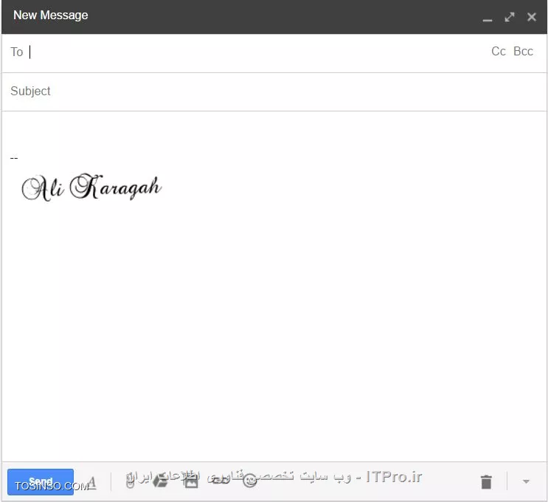Image resolution: width=548 pixels, height=502 pixels.
Task: Insert a photo with the image icon
Action: (x=191, y=481)
